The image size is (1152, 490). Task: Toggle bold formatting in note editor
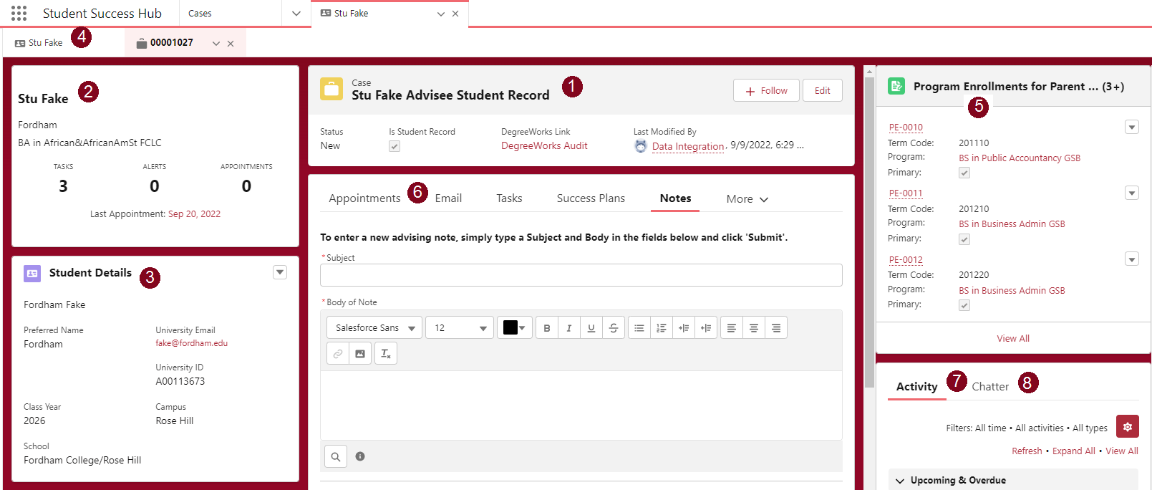(547, 328)
